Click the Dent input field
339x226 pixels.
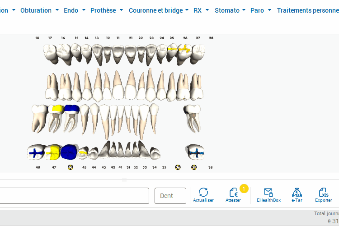coord(170,196)
